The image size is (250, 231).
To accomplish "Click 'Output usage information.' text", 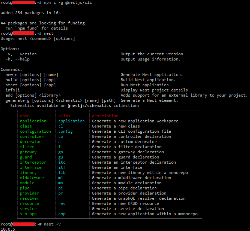I will point(150,59).
